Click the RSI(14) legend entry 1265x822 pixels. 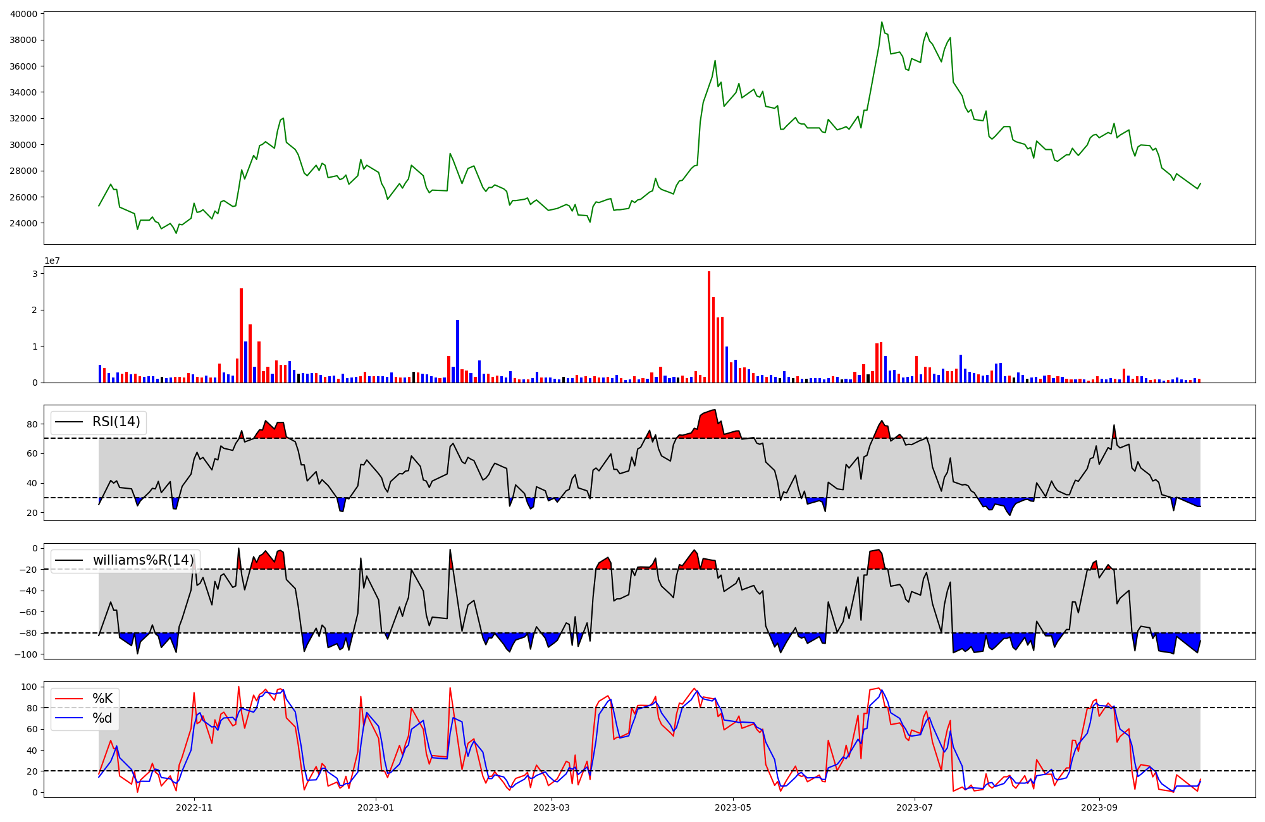(116, 422)
